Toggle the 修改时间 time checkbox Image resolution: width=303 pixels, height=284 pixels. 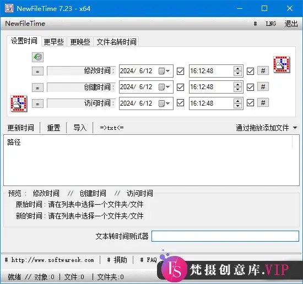pyautogui.click(x=250, y=71)
